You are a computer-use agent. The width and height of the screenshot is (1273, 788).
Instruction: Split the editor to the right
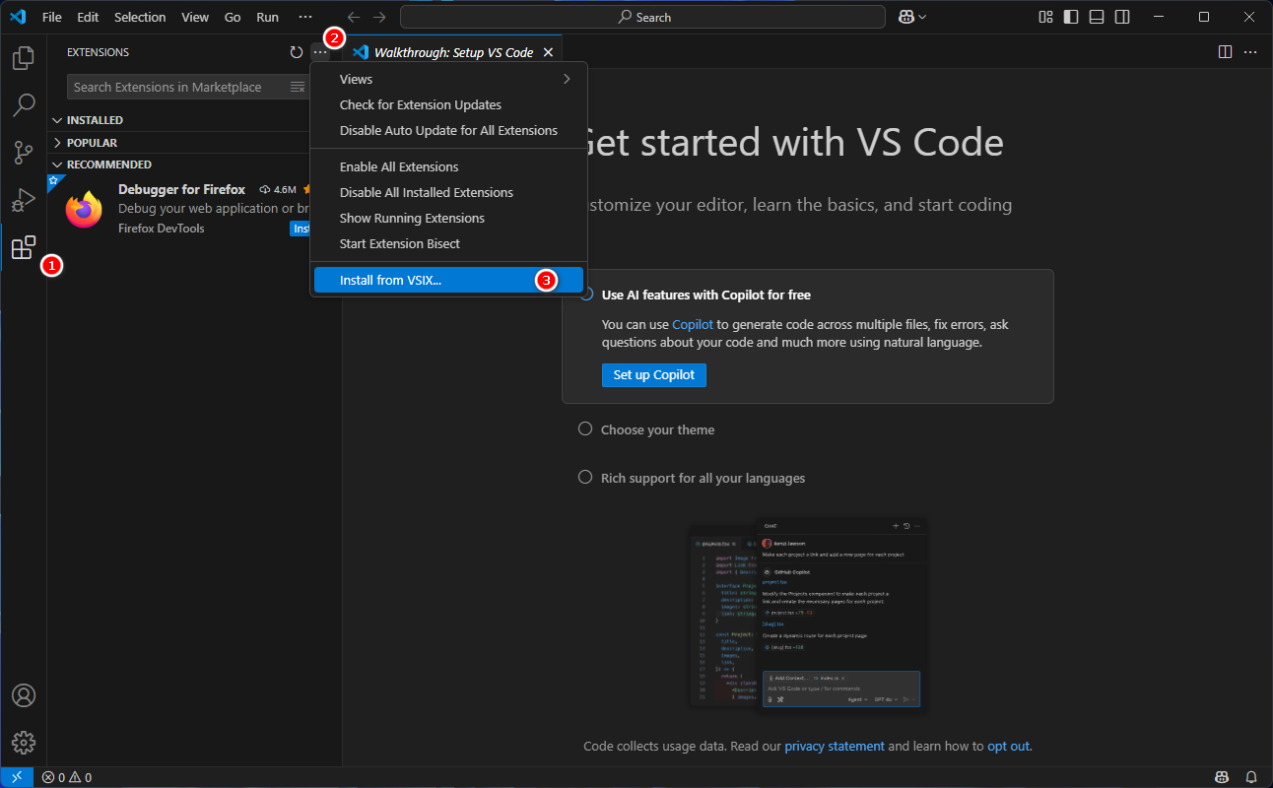pyautogui.click(x=1225, y=52)
